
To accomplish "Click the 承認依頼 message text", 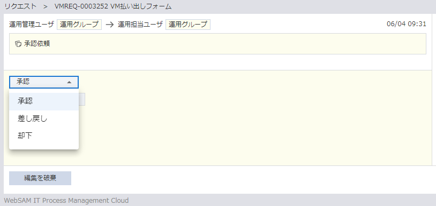I will pyautogui.click(x=37, y=44).
